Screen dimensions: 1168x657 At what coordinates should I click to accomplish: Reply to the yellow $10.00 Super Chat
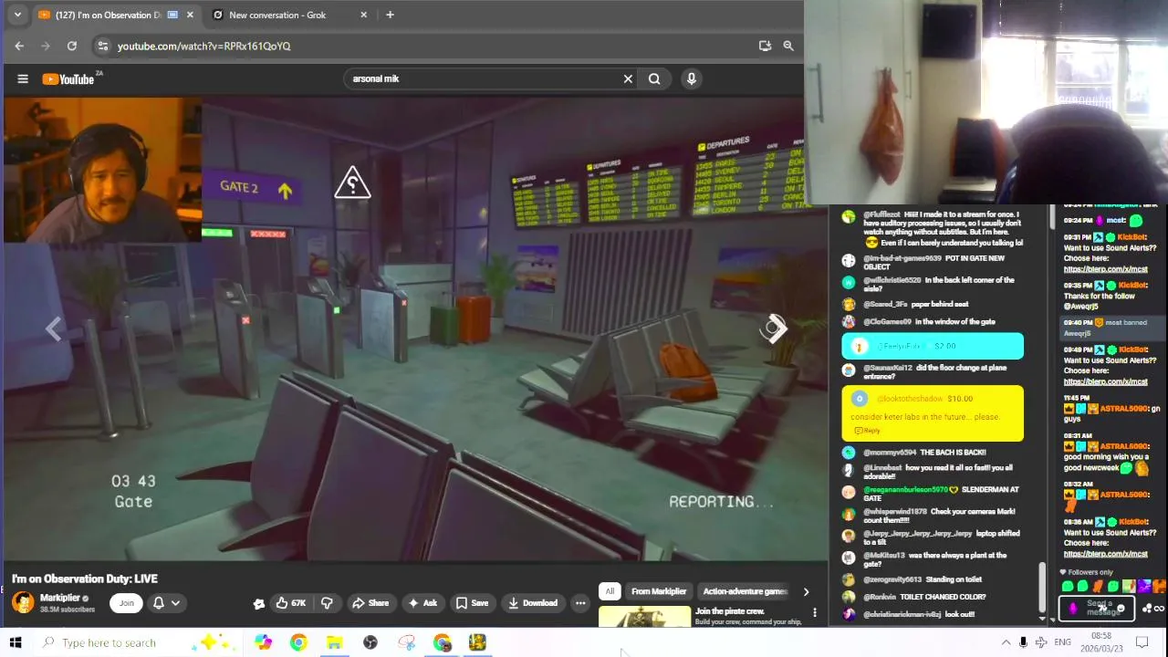click(x=867, y=430)
